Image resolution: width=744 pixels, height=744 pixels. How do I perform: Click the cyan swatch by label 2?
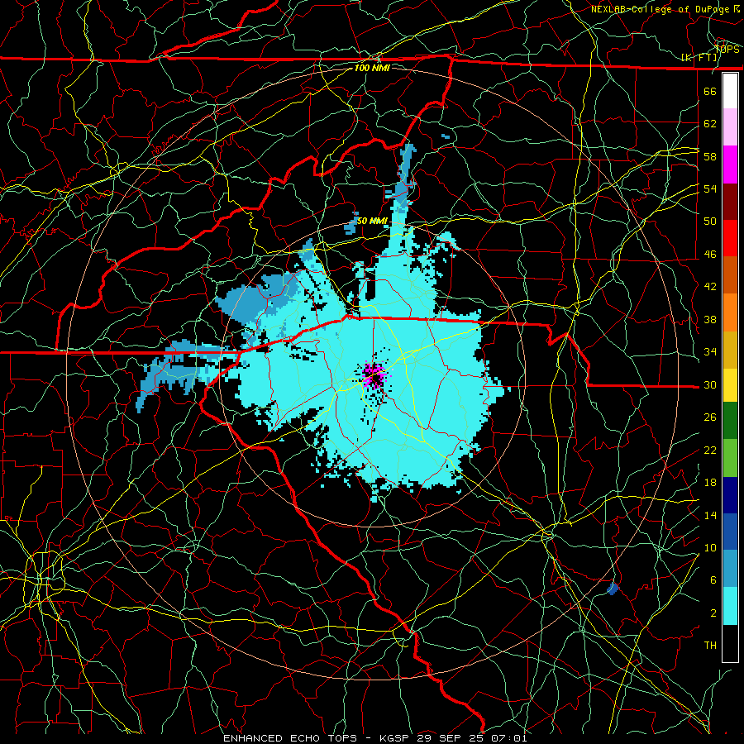click(x=730, y=606)
